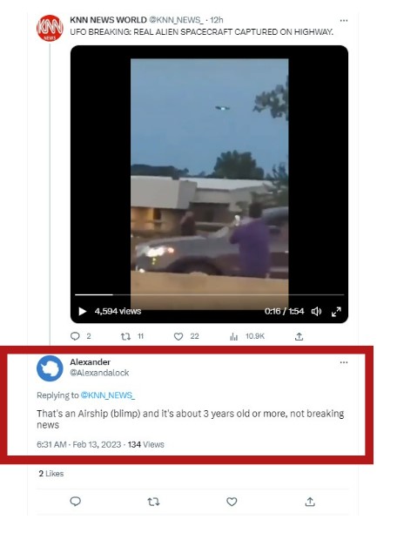397x533 pixels.
Task: Mute the video with the speaker icon
Action: 316,311
